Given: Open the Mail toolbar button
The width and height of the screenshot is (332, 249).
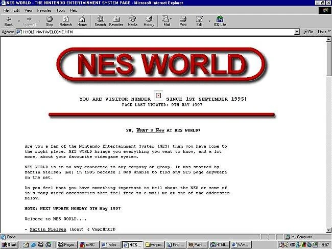Looking at the screenshot, I should pyautogui.click(x=167, y=21).
